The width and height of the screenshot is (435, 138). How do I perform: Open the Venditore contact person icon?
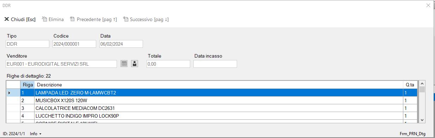click(135, 64)
